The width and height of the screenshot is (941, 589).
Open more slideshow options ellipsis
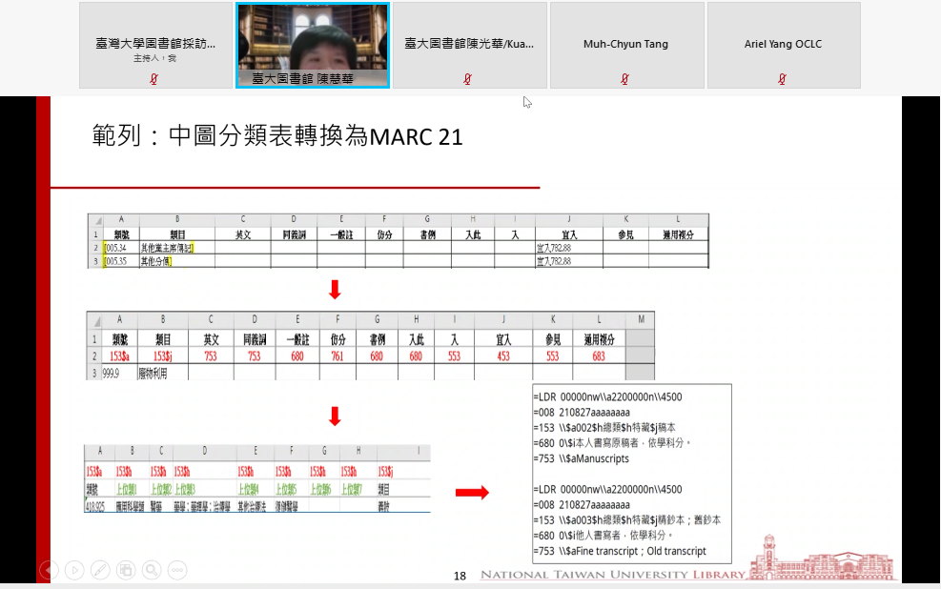pyautogui.click(x=177, y=570)
